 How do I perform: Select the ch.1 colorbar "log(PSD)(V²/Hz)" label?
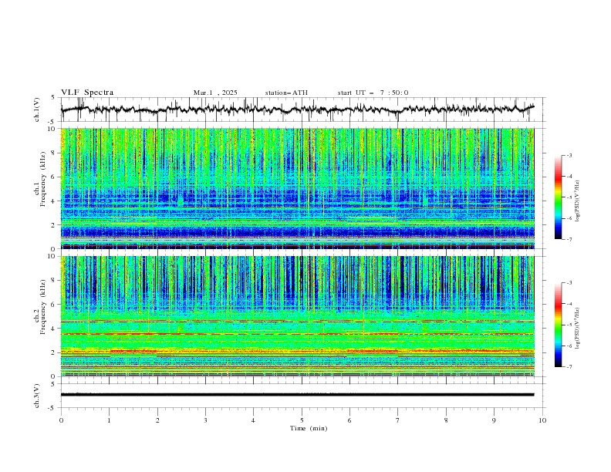tap(578, 201)
